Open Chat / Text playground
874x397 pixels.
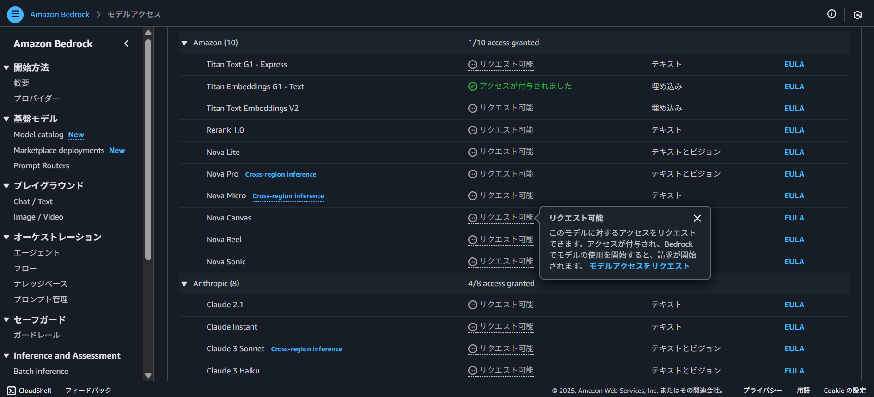(x=33, y=202)
